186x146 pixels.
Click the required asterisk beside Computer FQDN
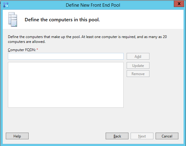37,50
